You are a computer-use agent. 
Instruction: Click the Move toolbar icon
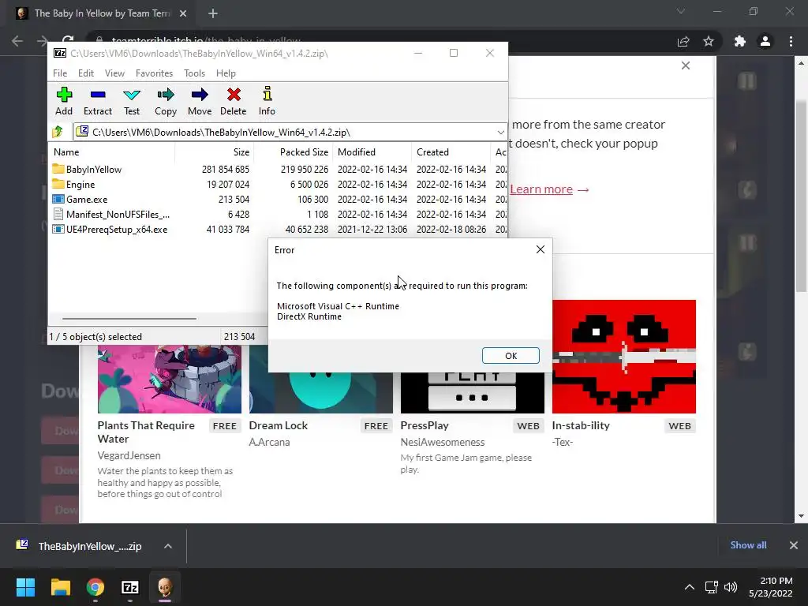click(x=200, y=101)
